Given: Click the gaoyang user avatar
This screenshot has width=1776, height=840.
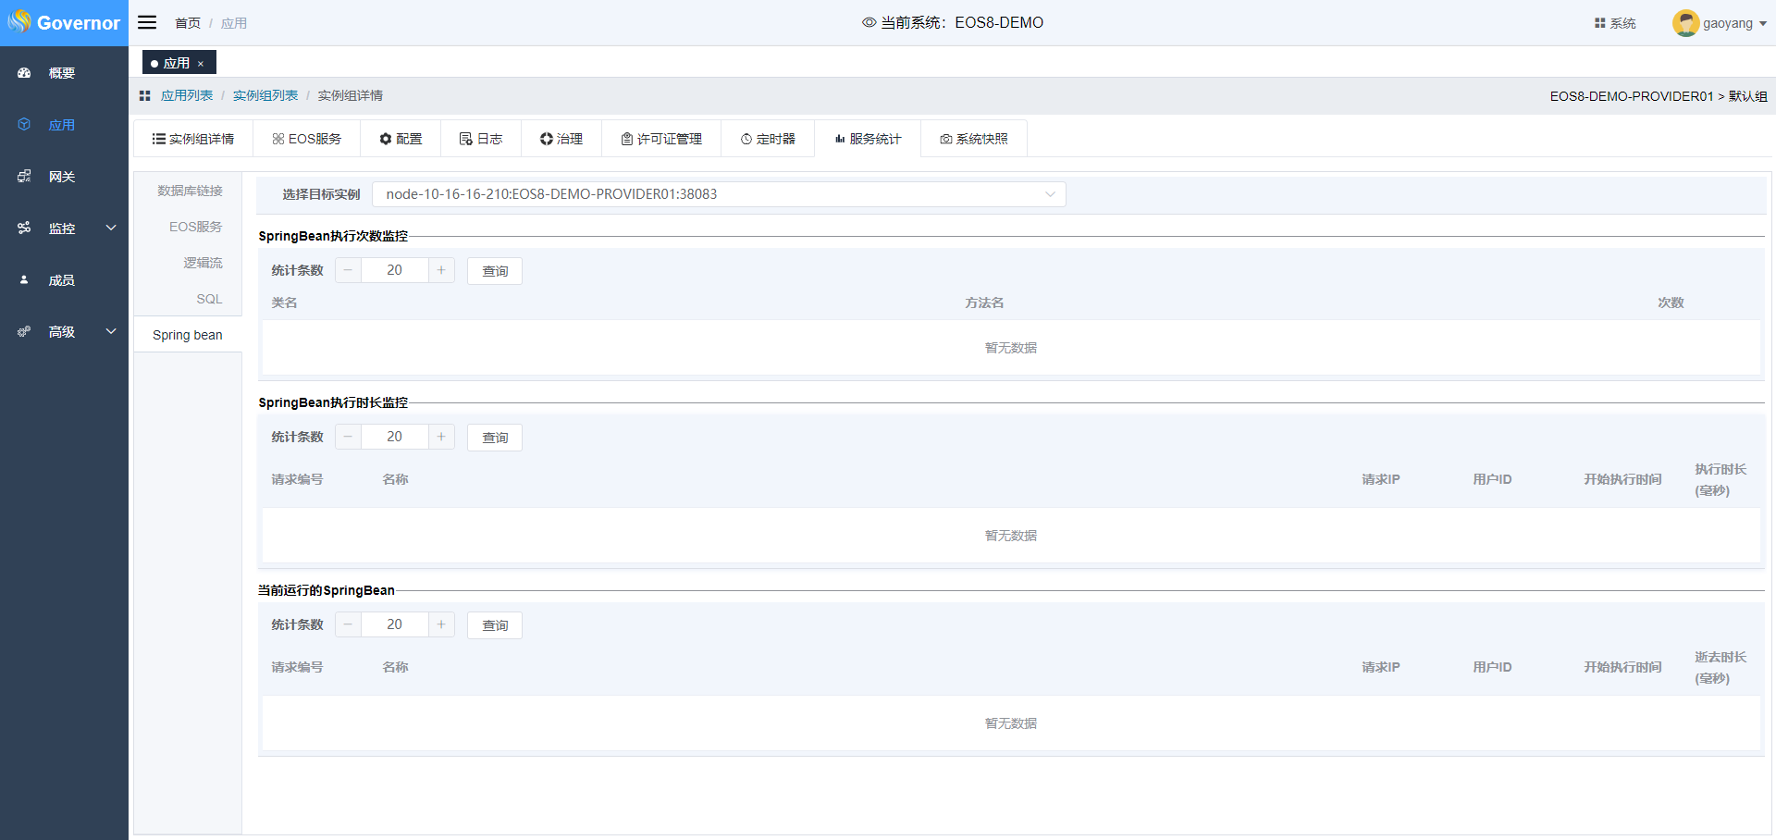Looking at the screenshot, I should pyautogui.click(x=1685, y=23).
